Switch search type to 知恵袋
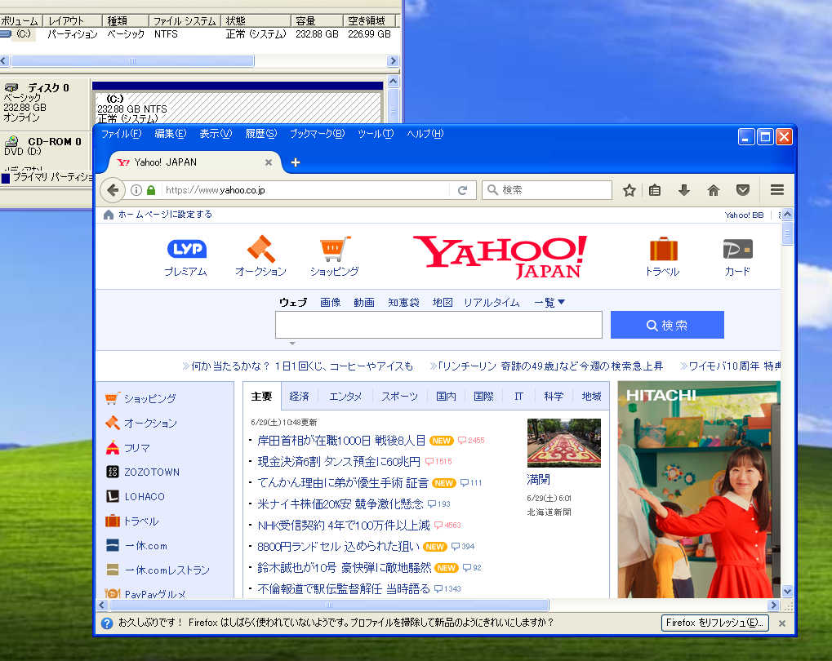The height and width of the screenshot is (661, 832). pyautogui.click(x=403, y=303)
